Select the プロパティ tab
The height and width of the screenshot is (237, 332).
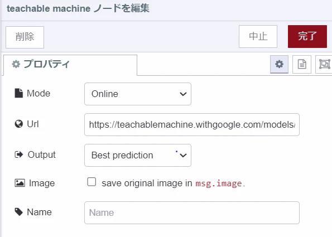pyautogui.click(x=70, y=64)
